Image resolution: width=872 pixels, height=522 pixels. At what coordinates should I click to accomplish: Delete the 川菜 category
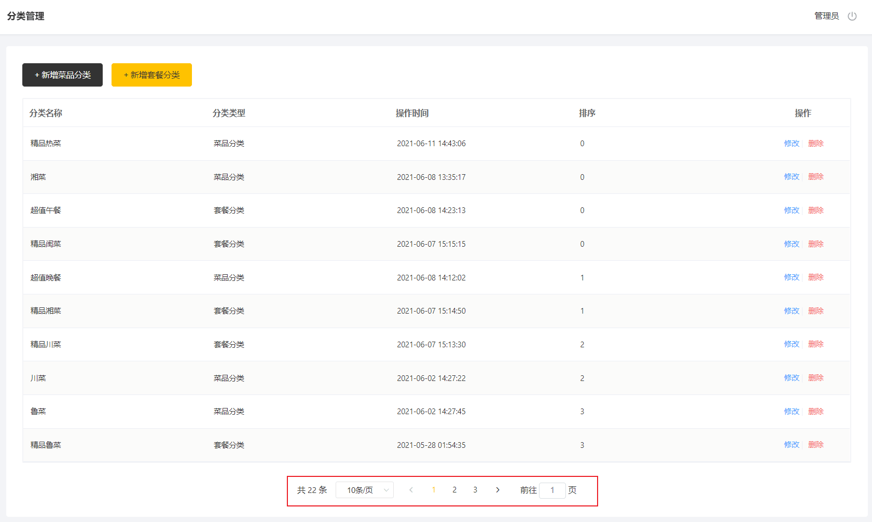click(815, 378)
